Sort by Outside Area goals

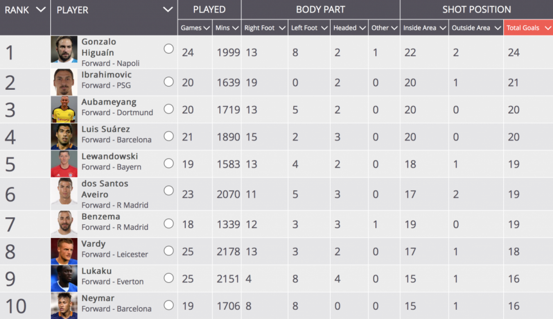pyautogui.click(x=497, y=28)
